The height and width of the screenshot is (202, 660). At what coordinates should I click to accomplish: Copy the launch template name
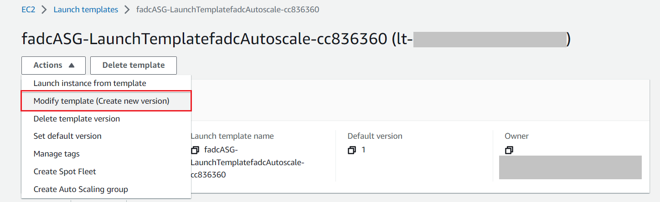pos(196,150)
